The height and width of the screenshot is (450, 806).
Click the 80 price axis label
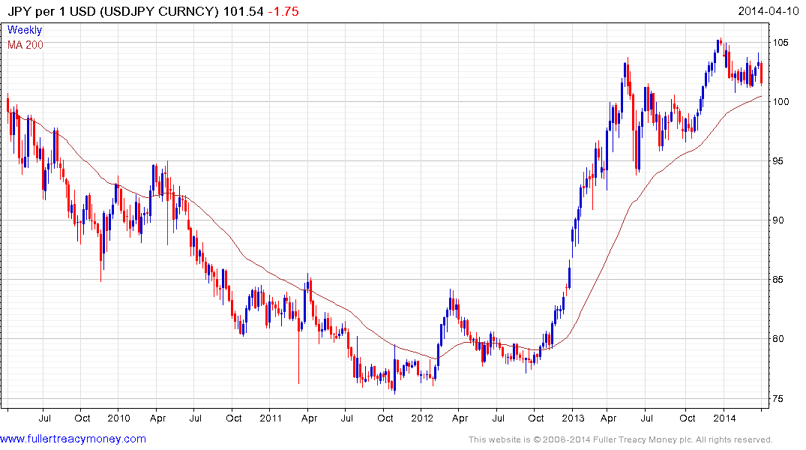pos(778,338)
